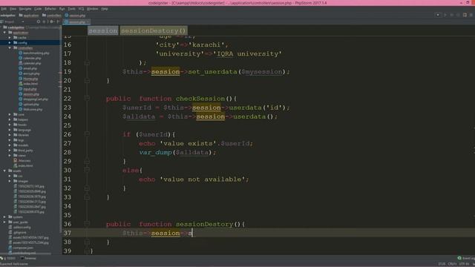Select the third_party folder

[23, 151]
